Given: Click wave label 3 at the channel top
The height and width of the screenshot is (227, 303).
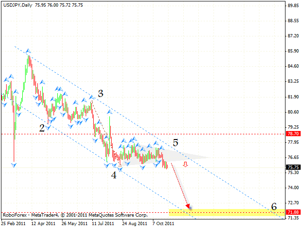Looking at the screenshot, I should tap(100, 94).
